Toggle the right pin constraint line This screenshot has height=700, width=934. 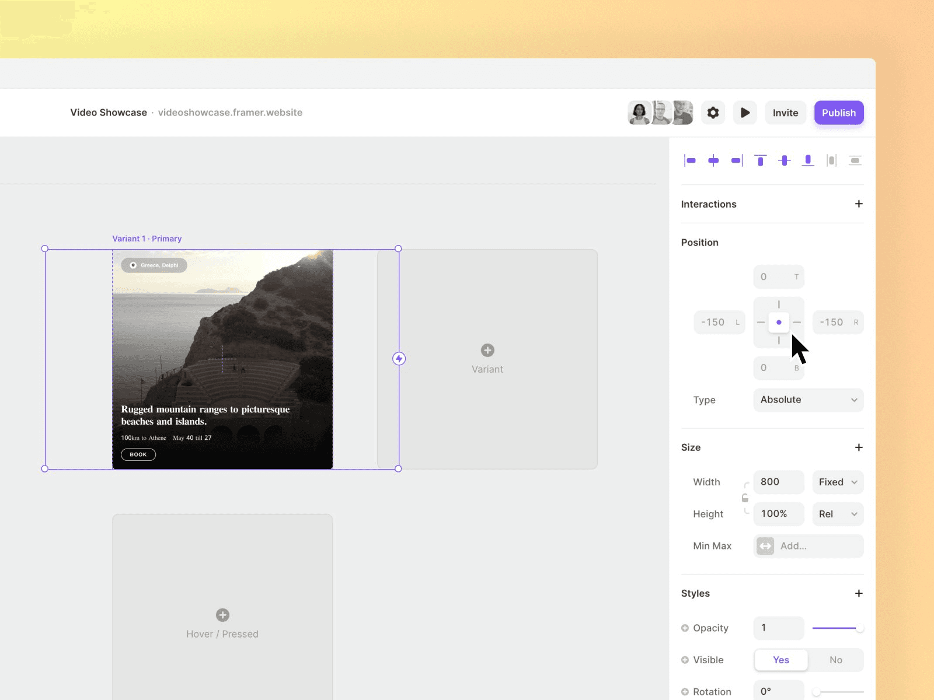point(797,323)
